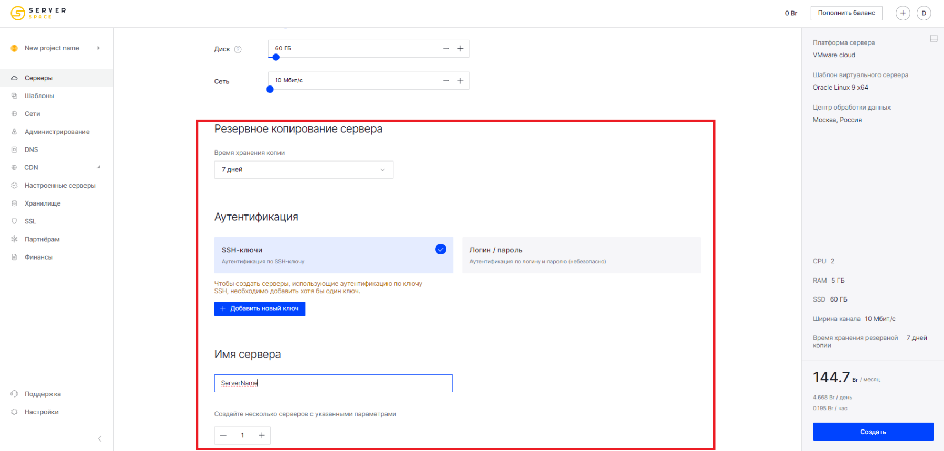Open Серверы in the sidebar
Screen dimensions: 944x451
pyautogui.click(x=57, y=78)
